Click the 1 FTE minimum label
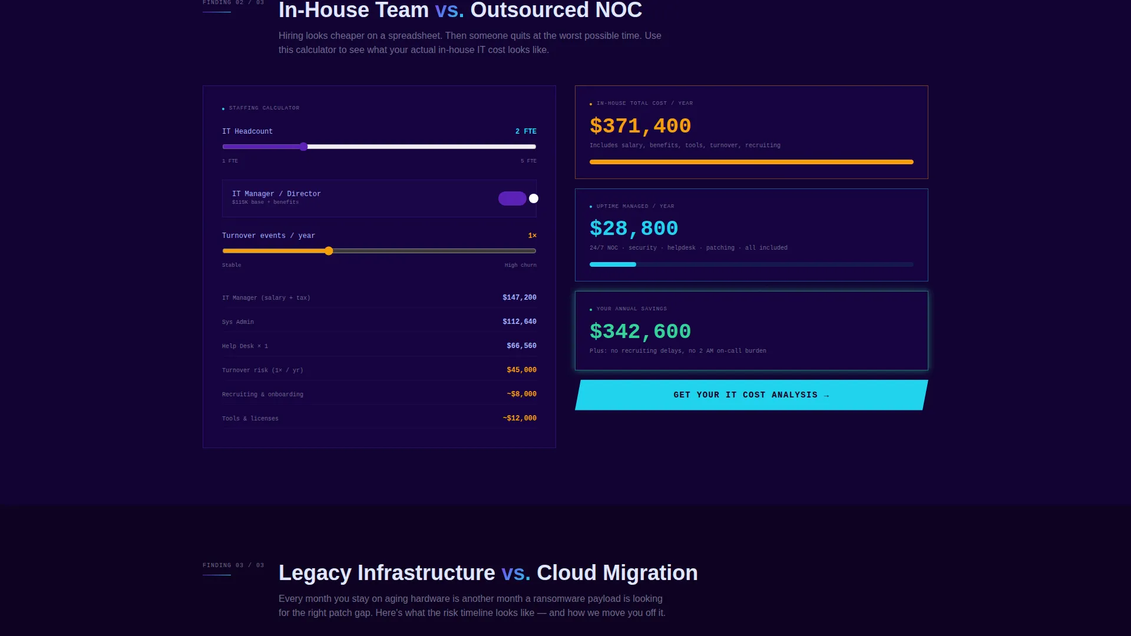Viewport: 1131px width, 636px height. [230, 161]
